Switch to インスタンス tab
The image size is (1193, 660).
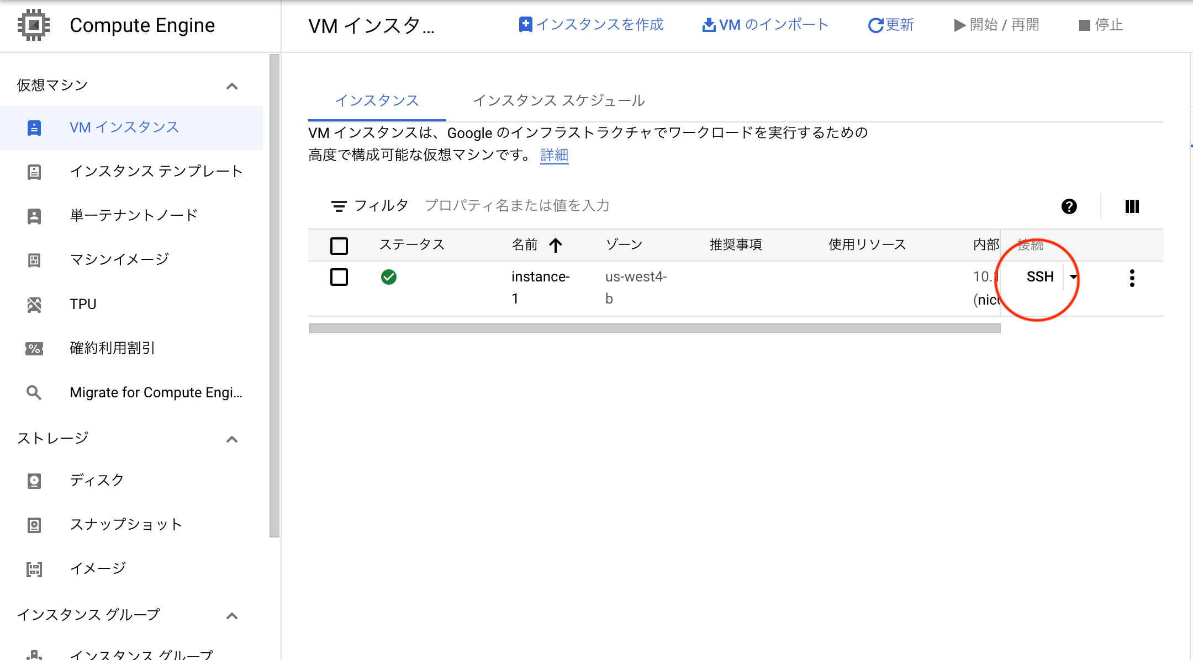coord(377,100)
